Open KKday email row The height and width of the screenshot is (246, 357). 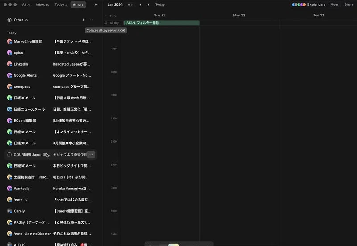point(51,222)
